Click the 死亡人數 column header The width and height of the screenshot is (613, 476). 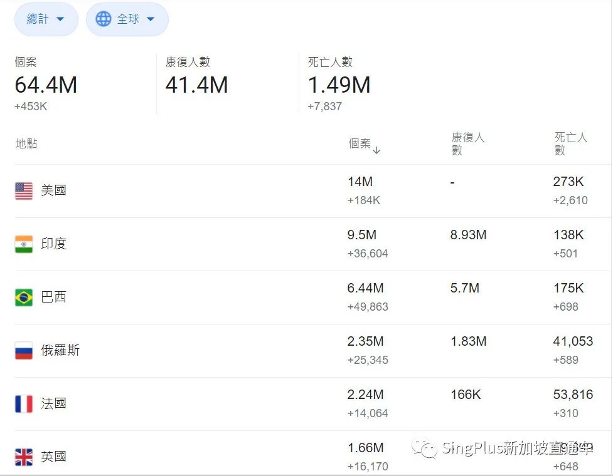pos(570,144)
